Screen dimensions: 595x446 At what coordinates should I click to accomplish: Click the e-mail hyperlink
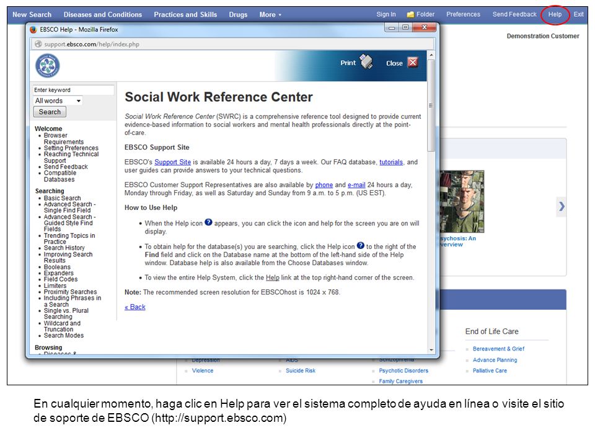pos(356,185)
